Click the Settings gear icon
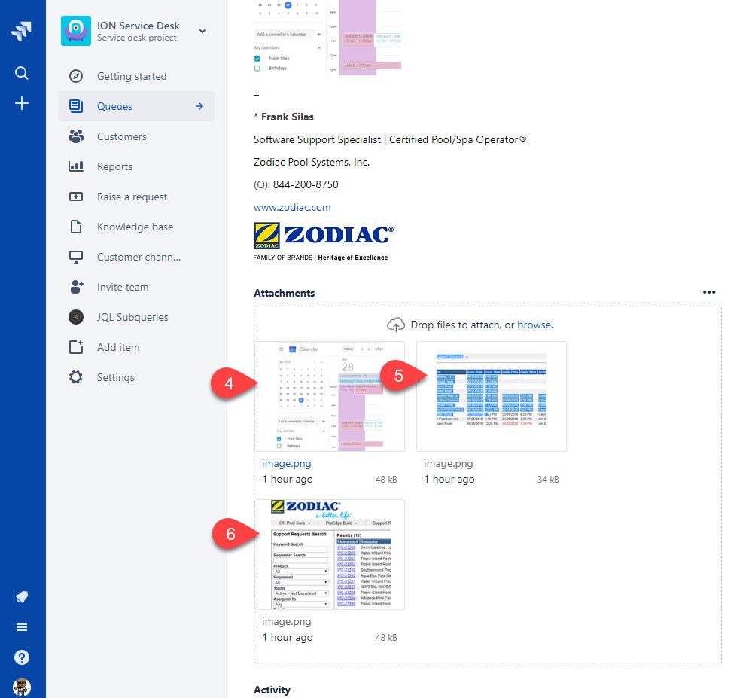This screenshot has height=698, width=752. (76, 377)
